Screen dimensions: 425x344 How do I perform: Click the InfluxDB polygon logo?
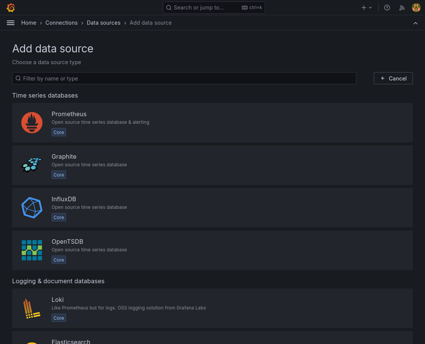tap(32, 208)
